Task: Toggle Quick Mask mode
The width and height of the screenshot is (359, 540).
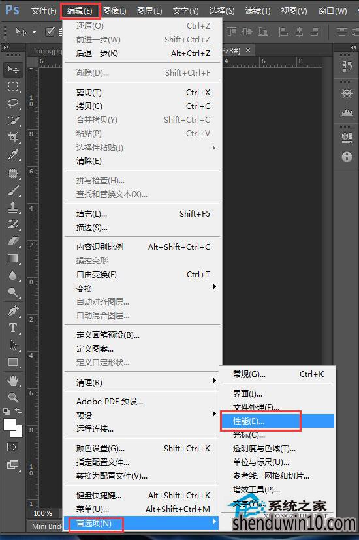Action: [13, 447]
